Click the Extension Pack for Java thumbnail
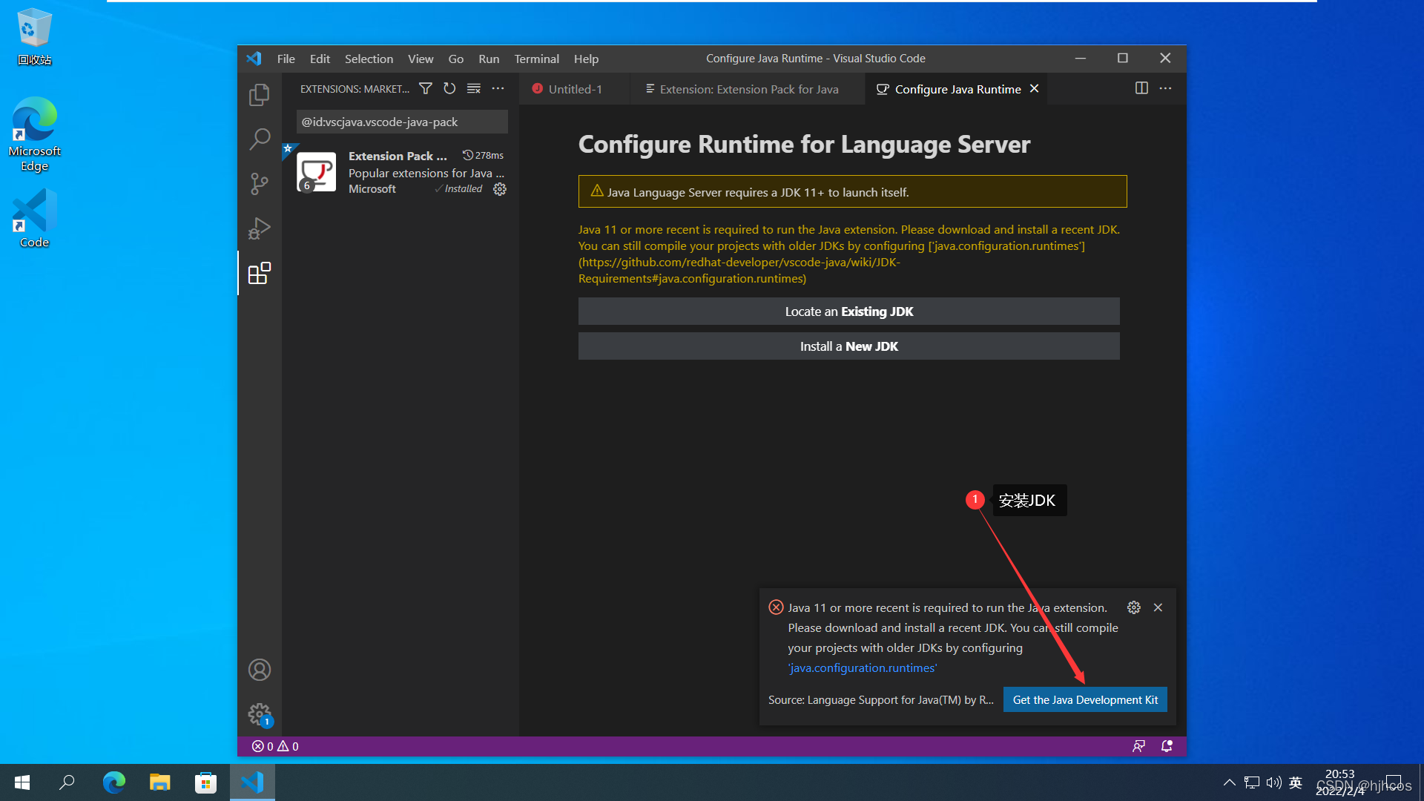Viewport: 1424px width, 801px height. (317, 172)
